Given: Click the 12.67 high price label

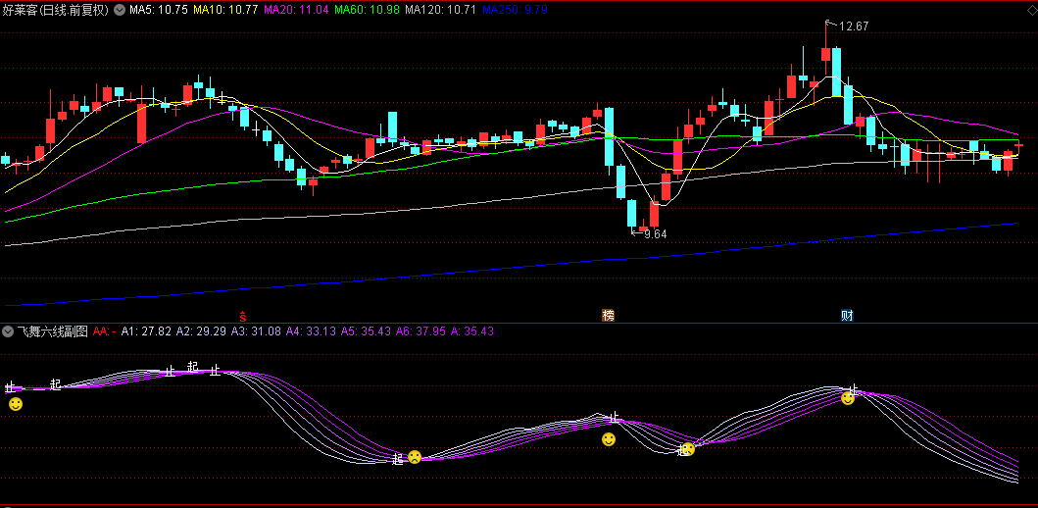Looking at the screenshot, I should pyautogui.click(x=854, y=26).
